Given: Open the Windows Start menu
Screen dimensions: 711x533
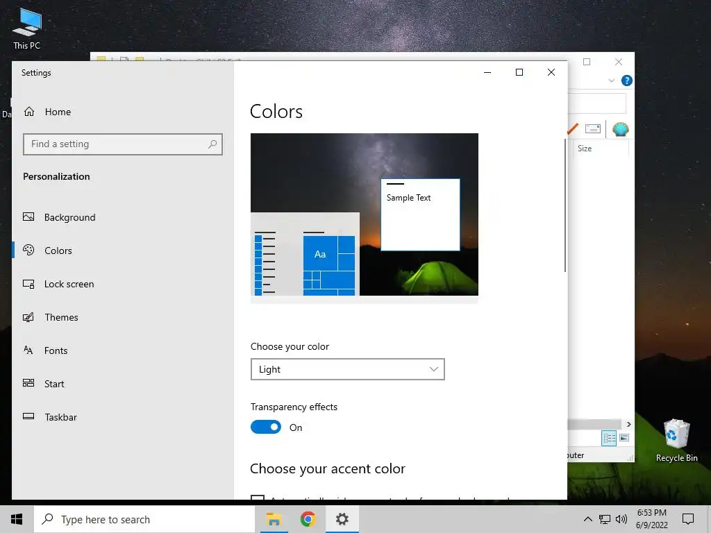Looking at the screenshot, I should (x=17, y=519).
